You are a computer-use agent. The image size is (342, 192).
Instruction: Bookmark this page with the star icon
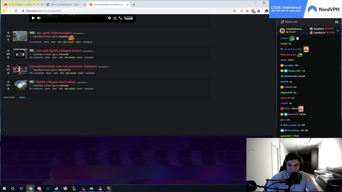point(235,11)
